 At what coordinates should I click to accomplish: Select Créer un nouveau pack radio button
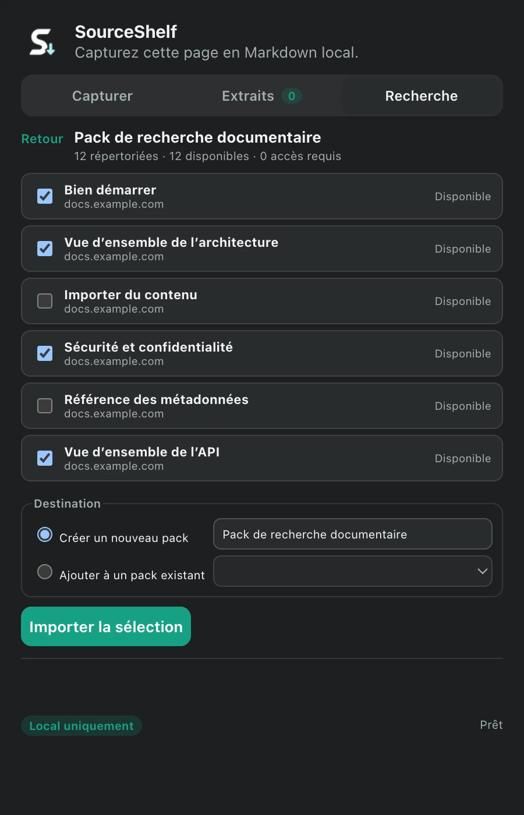[x=45, y=534]
